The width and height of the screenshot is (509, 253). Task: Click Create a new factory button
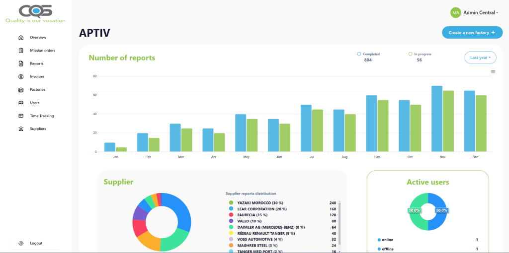pyautogui.click(x=472, y=33)
